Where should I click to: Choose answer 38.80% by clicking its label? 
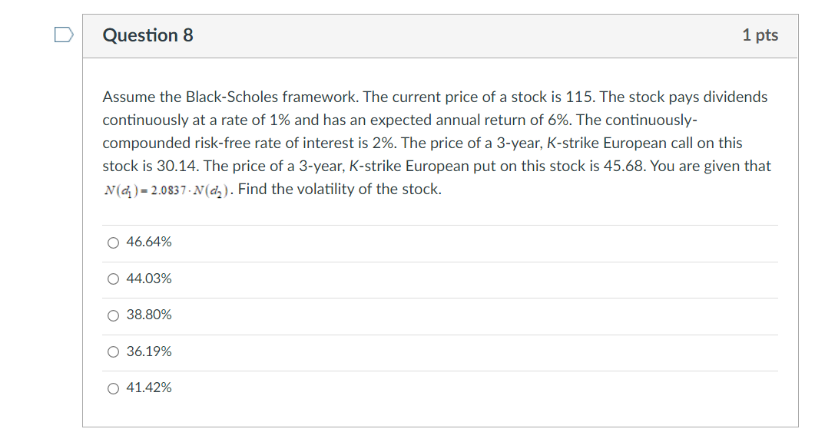[x=148, y=315]
